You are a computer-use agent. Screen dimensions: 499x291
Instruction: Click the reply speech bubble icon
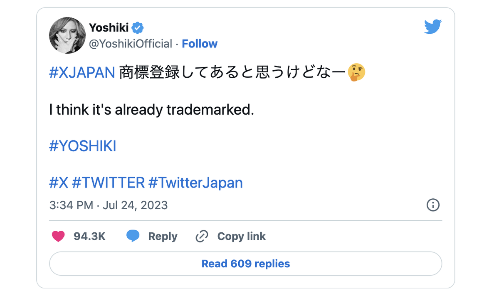coord(133,236)
